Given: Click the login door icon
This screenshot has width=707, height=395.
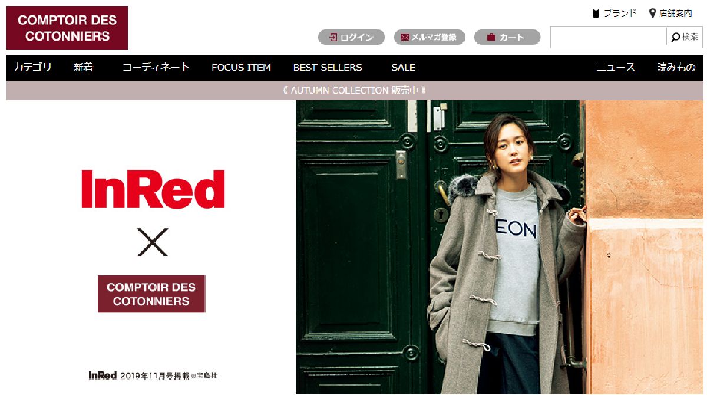Looking at the screenshot, I should (333, 37).
